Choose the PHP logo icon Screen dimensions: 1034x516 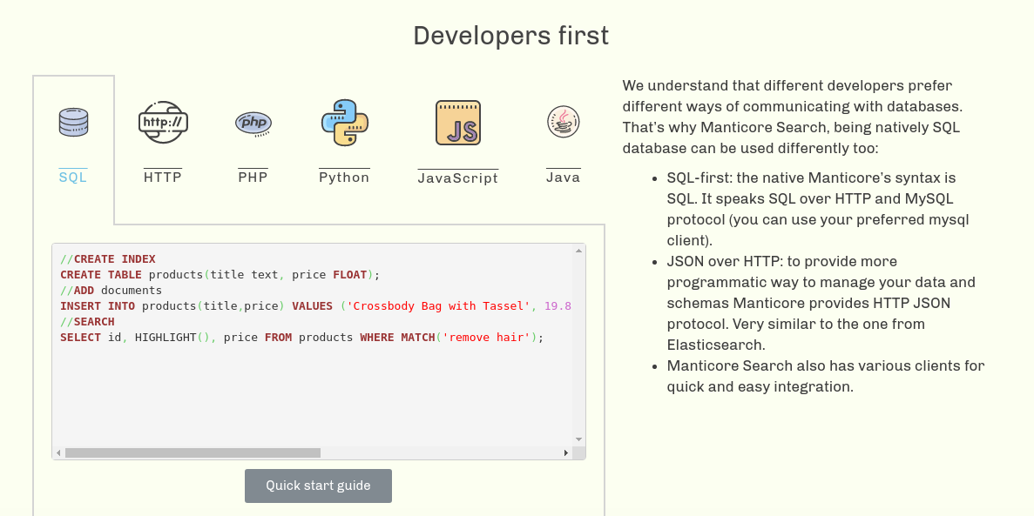253,124
